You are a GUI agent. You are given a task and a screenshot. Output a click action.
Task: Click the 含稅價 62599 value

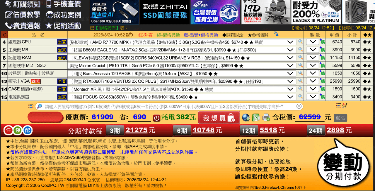point(310,117)
